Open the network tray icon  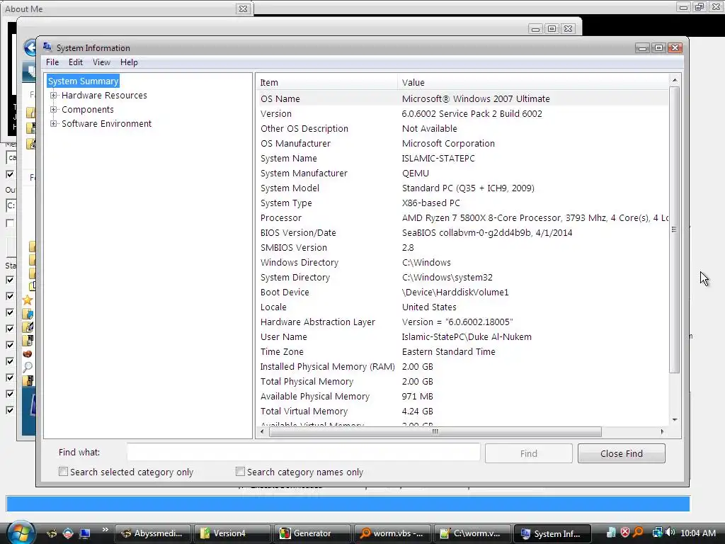tap(657, 533)
